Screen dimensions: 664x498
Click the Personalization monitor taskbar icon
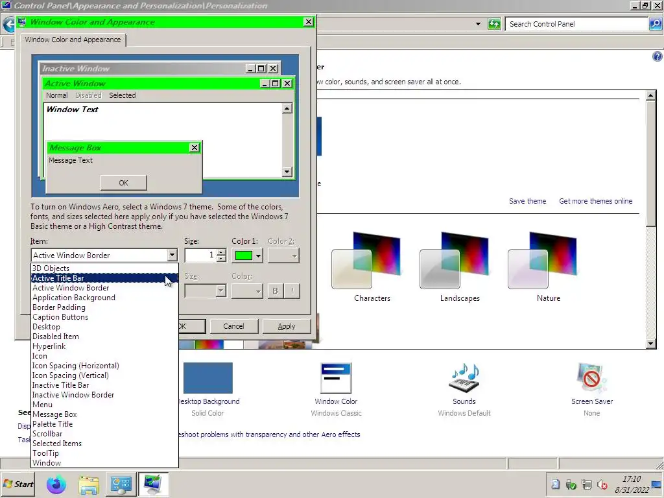click(x=153, y=484)
